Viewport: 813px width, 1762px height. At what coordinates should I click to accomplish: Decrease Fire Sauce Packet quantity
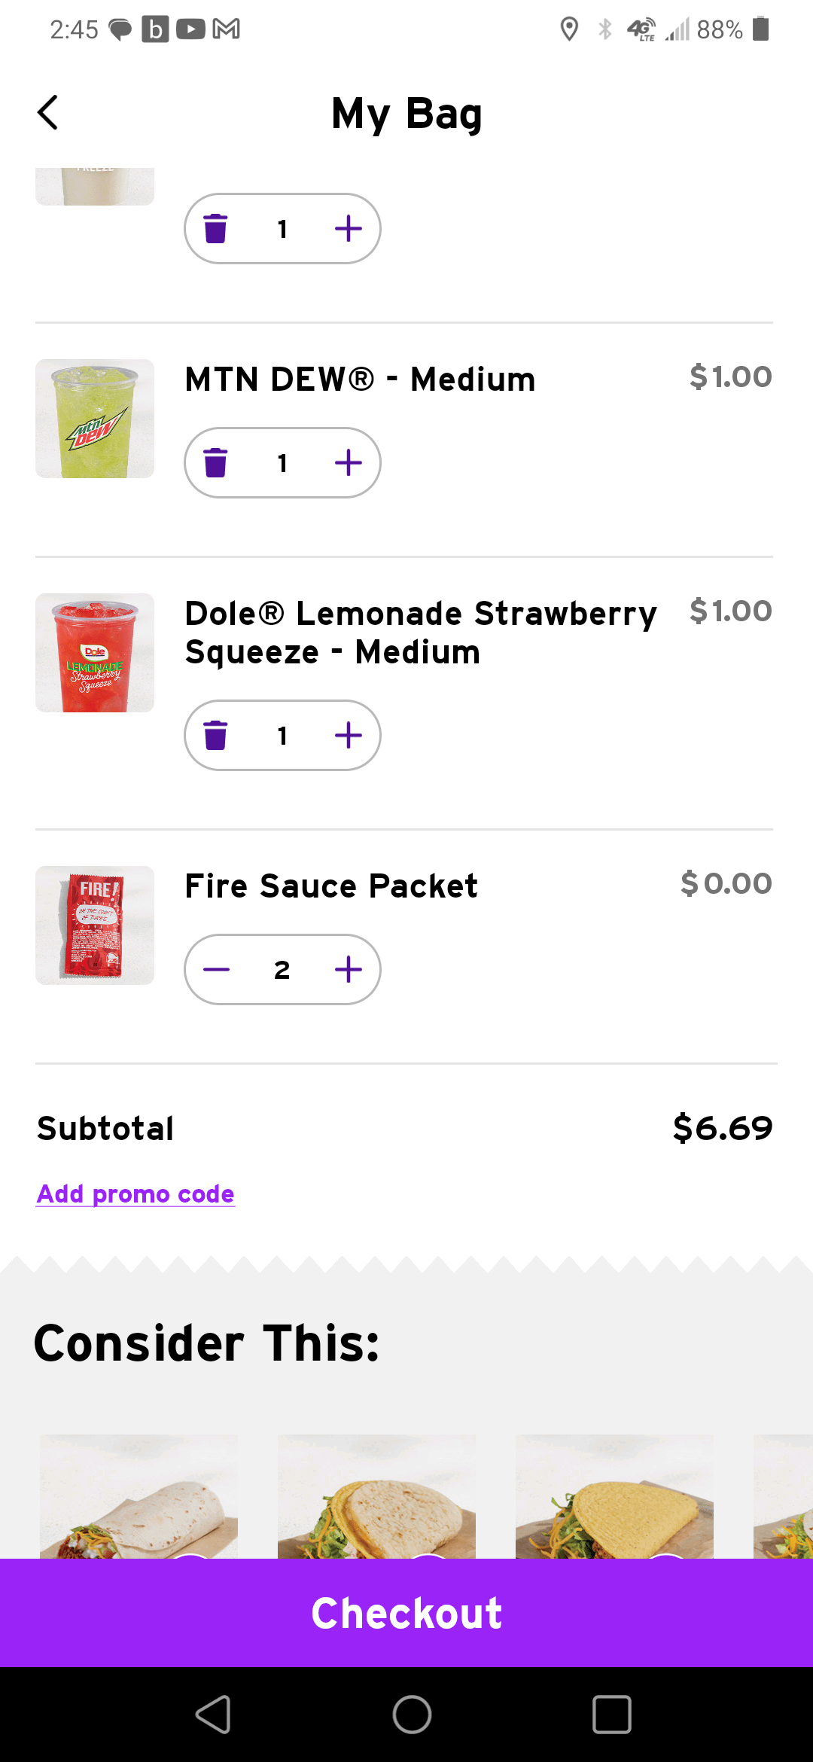pyautogui.click(x=216, y=969)
